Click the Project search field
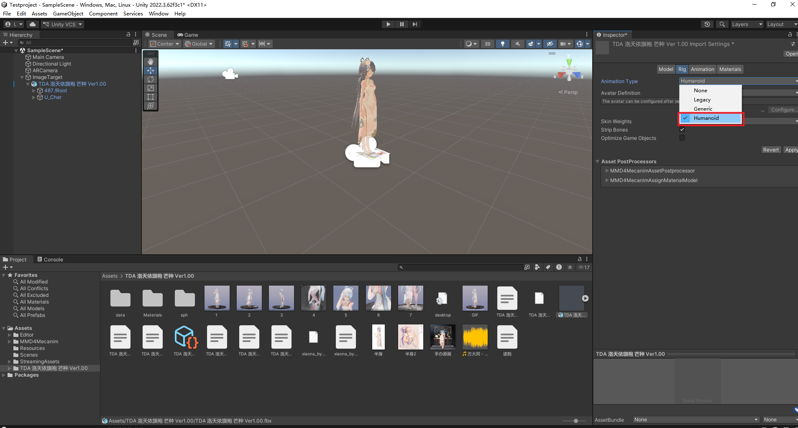 pos(460,267)
